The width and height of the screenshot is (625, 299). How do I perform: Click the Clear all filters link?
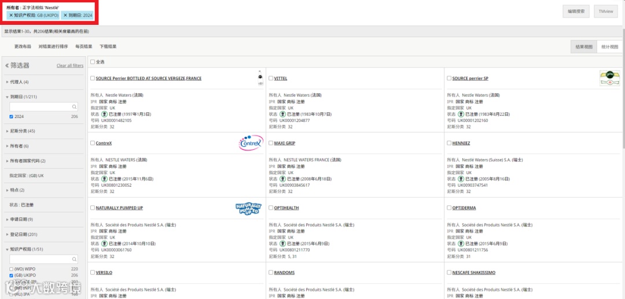click(70, 66)
